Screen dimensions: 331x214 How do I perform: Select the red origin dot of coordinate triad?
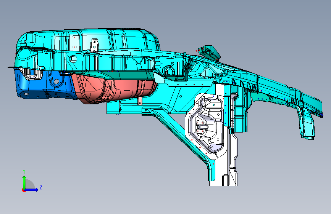pyautogui.click(x=24, y=190)
